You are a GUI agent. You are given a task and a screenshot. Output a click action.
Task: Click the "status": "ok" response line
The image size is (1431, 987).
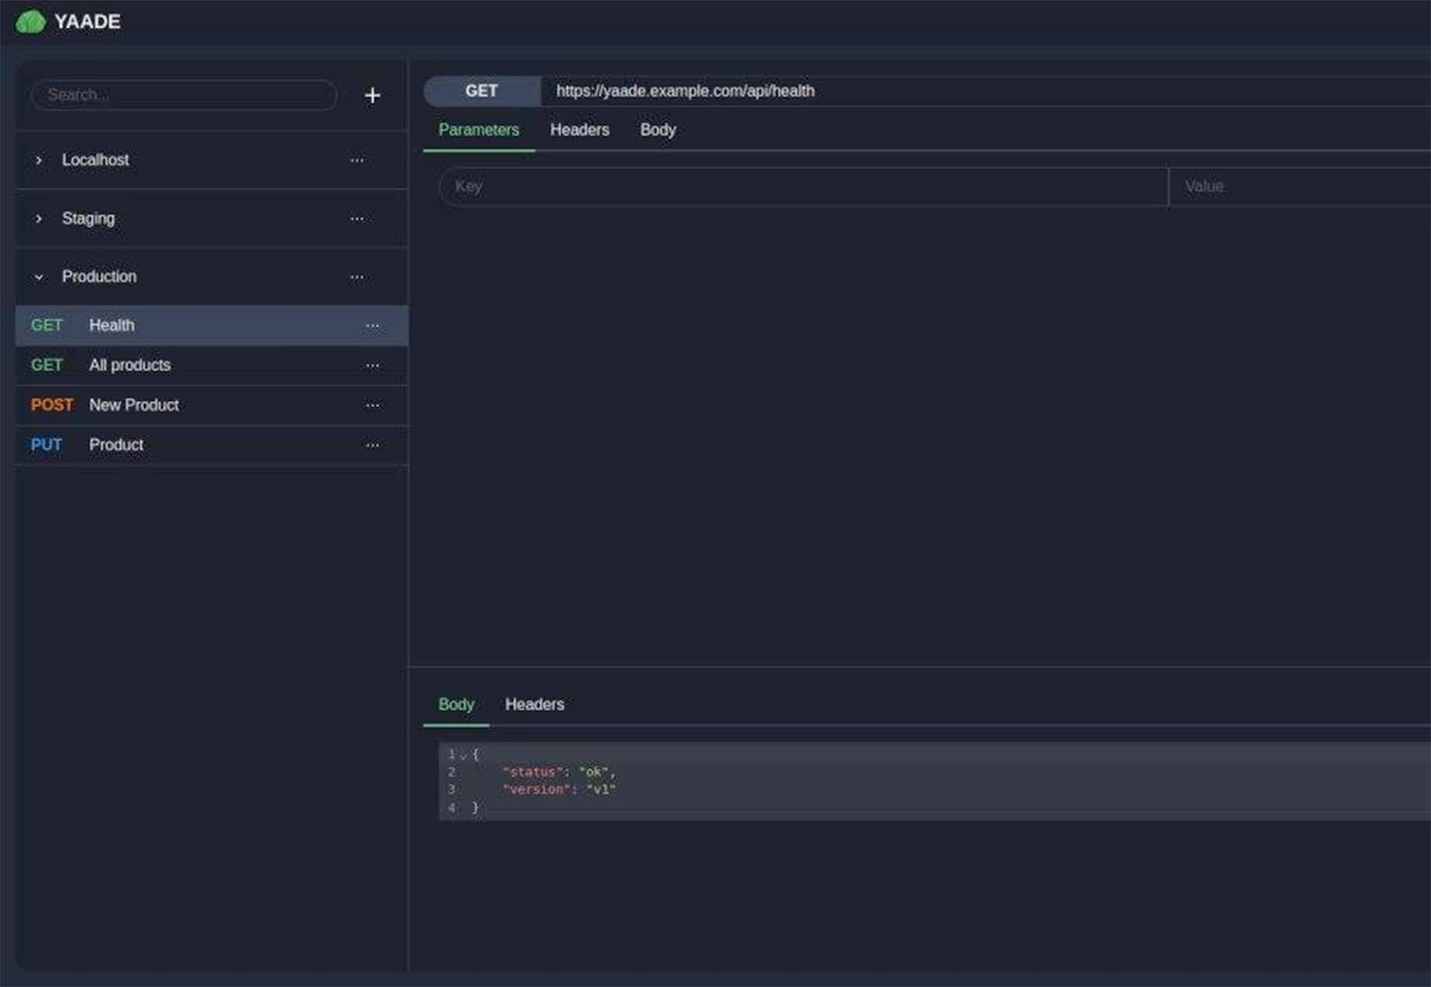tap(559, 772)
